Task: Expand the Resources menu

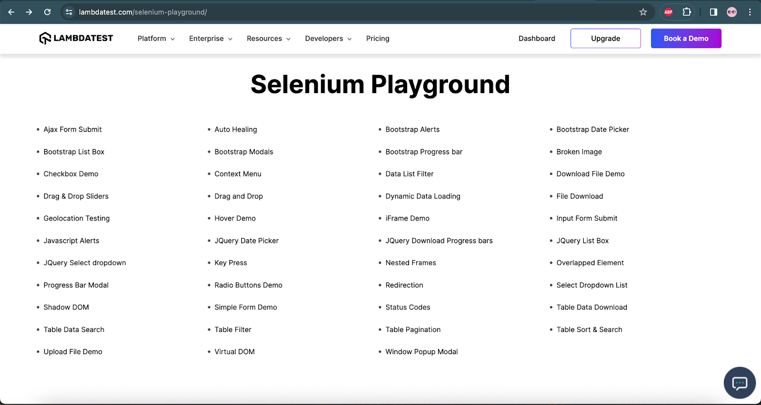Action: (x=269, y=38)
